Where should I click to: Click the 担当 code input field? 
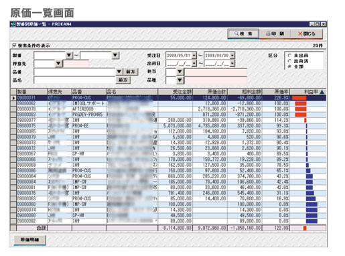point(171,72)
